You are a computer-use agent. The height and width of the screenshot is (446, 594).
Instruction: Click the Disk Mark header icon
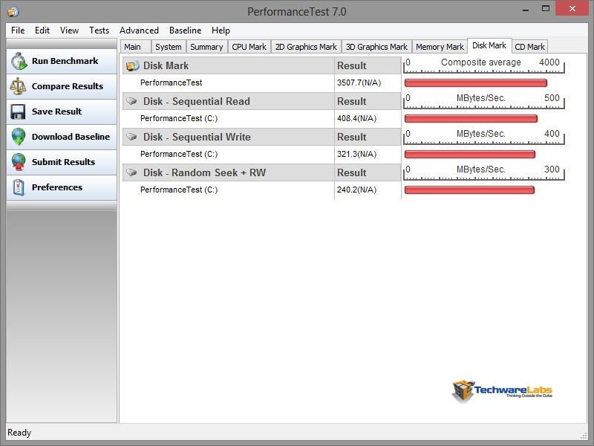(133, 65)
